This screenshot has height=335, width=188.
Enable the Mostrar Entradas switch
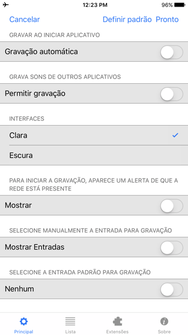[x=172, y=248]
